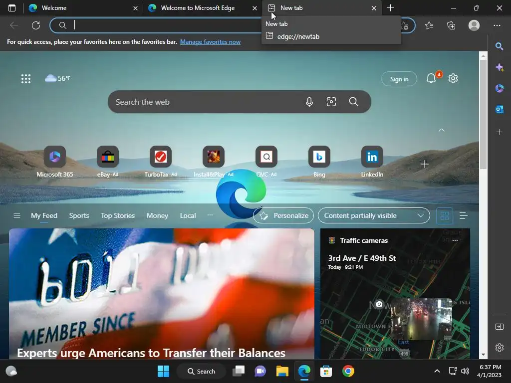Start voice search with microphone icon
Viewport: 511px width, 383px height.
(309, 102)
